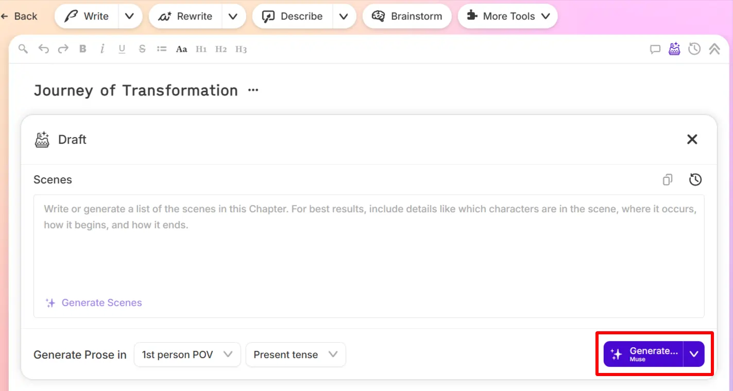The image size is (733, 391).
Task: Expand the Write options chevron
Action: [x=130, y=16]
